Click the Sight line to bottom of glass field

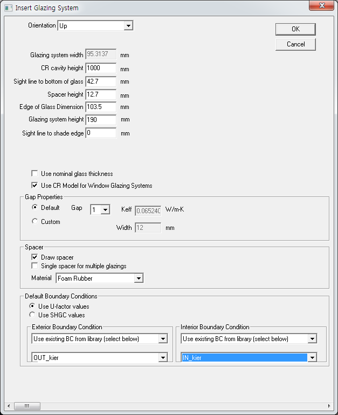pos(101,81)
